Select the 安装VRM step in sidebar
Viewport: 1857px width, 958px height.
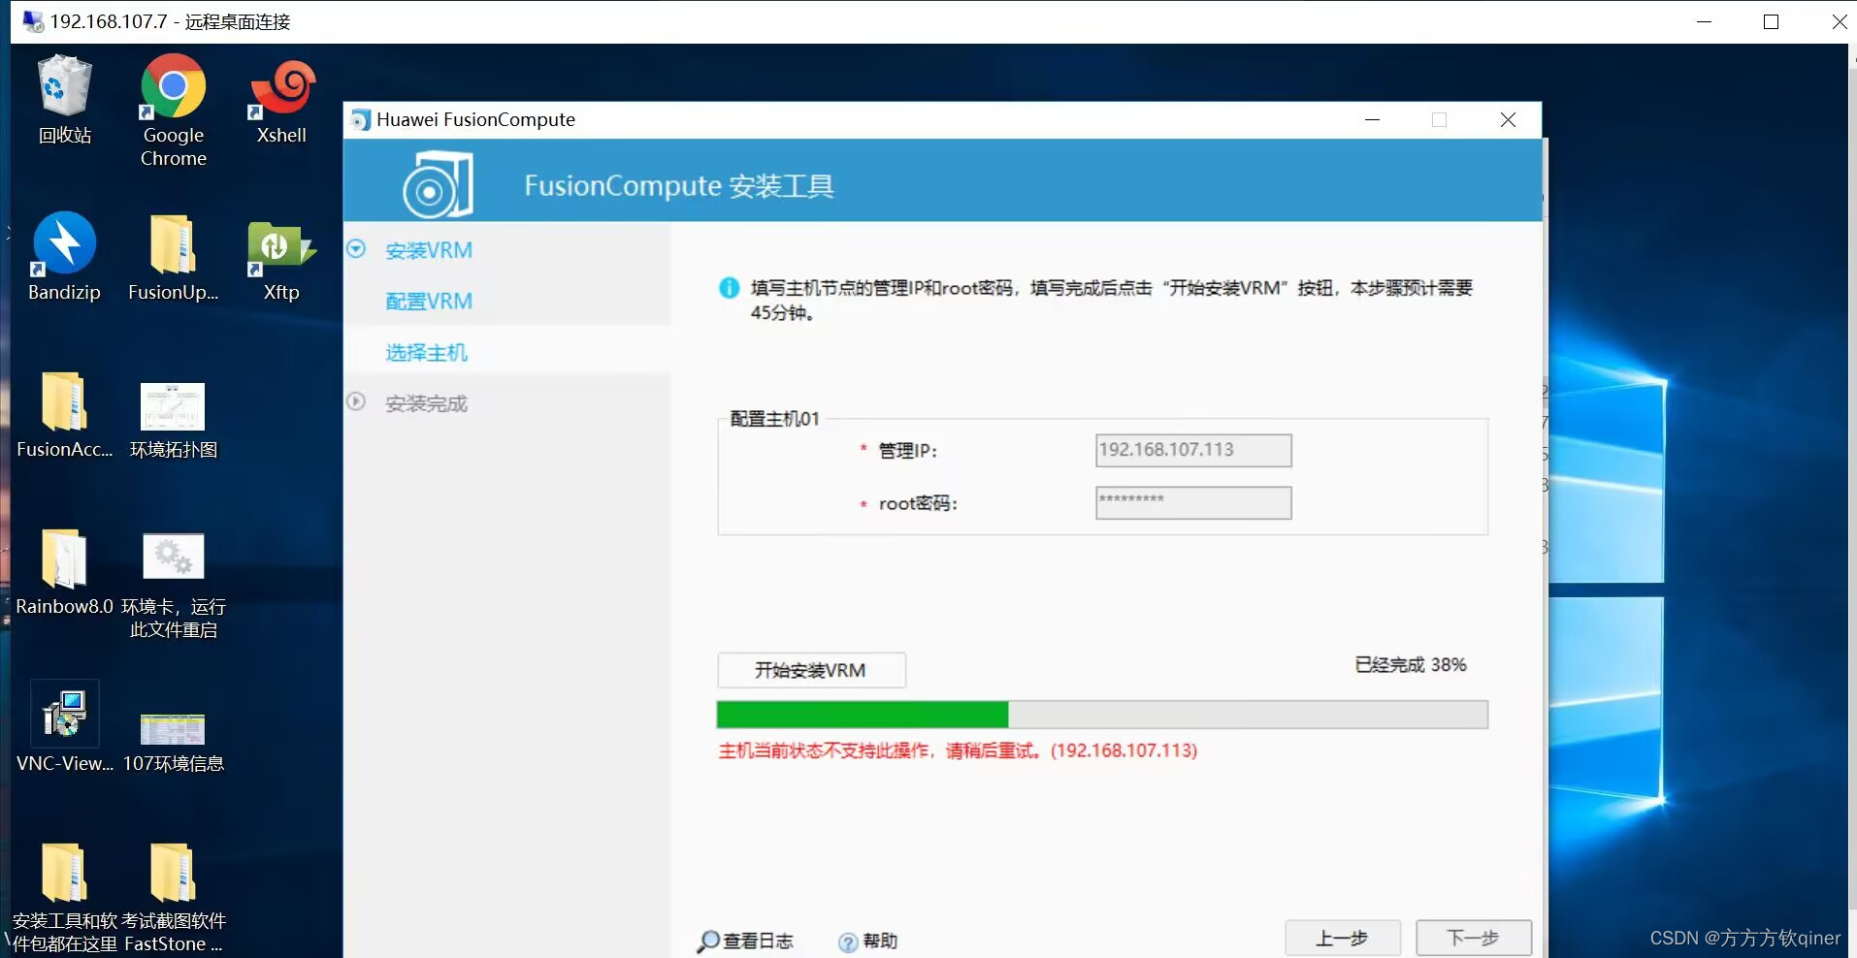pyautogui.click(x=429, y=250)
